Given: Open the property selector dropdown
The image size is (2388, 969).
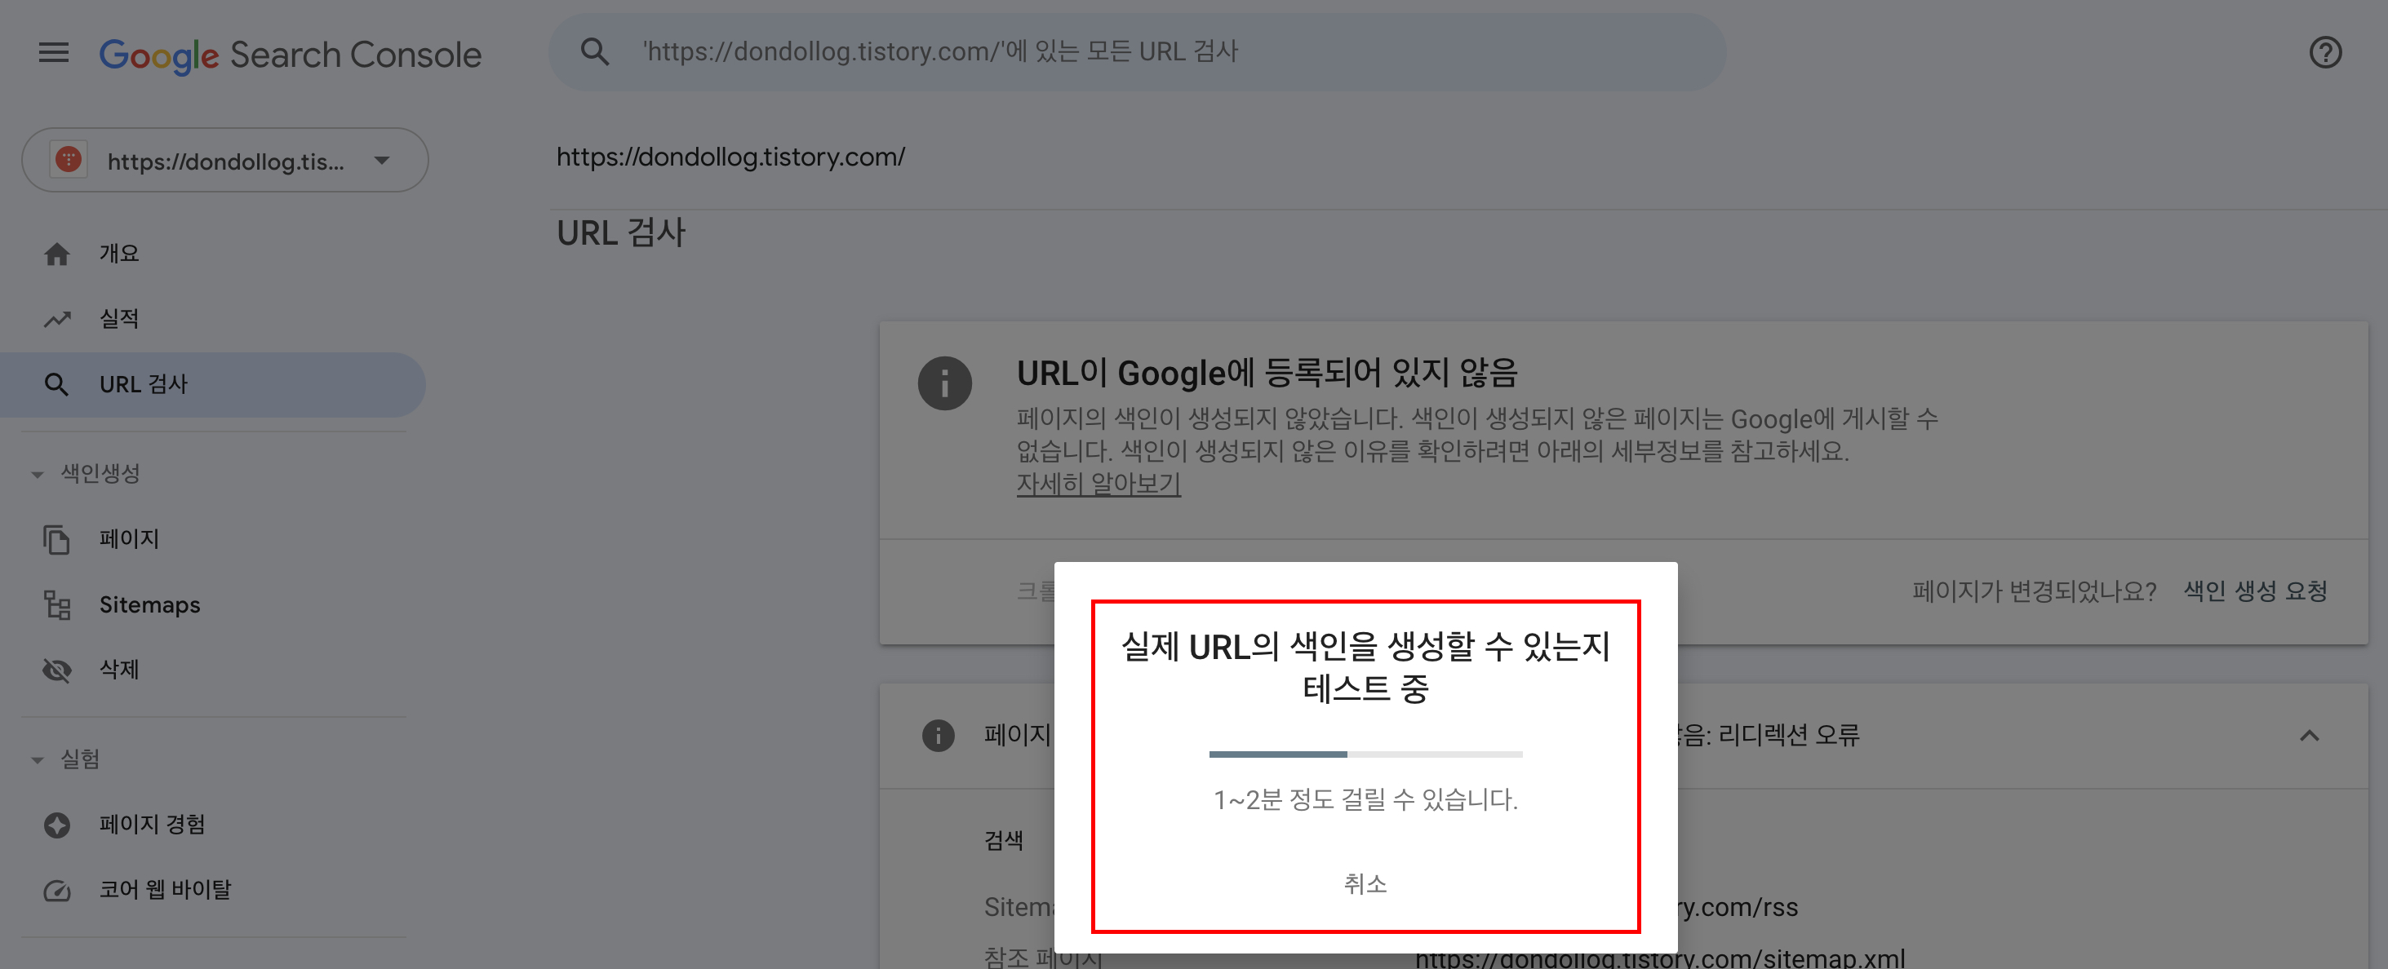Looking at the screenshot, I should click(x=225, y=160).
